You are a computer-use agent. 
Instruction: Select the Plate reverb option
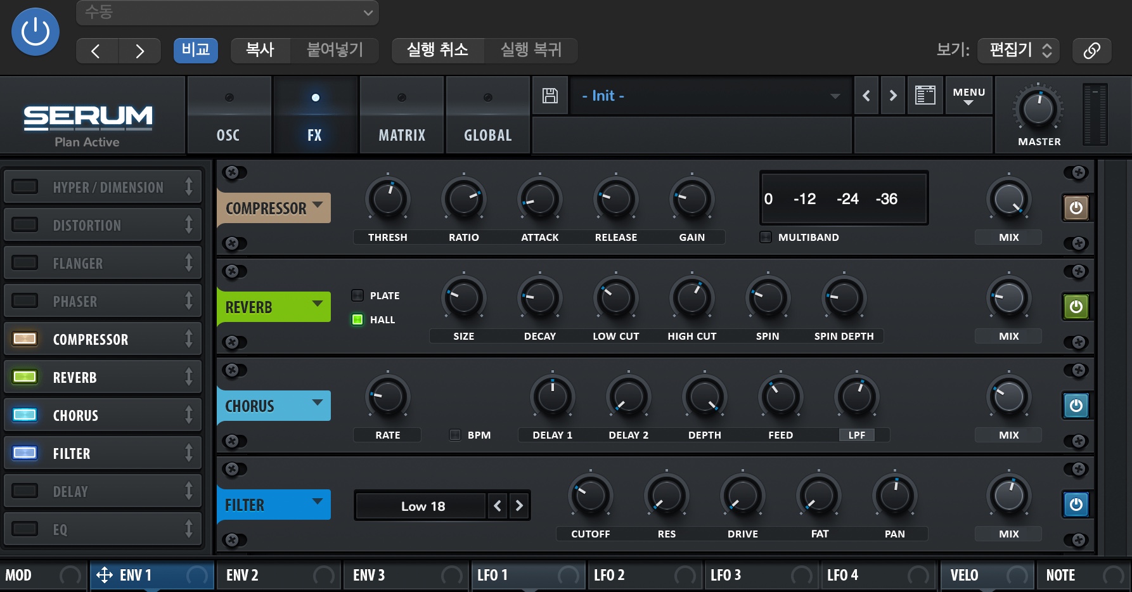[357, 295]
